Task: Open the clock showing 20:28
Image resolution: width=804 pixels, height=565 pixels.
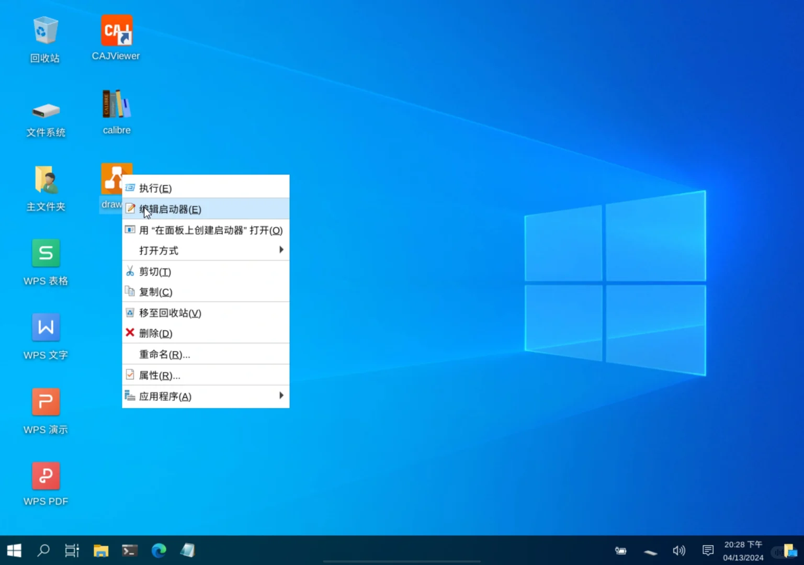Action: pyautogui.click(x=743, y=550)
